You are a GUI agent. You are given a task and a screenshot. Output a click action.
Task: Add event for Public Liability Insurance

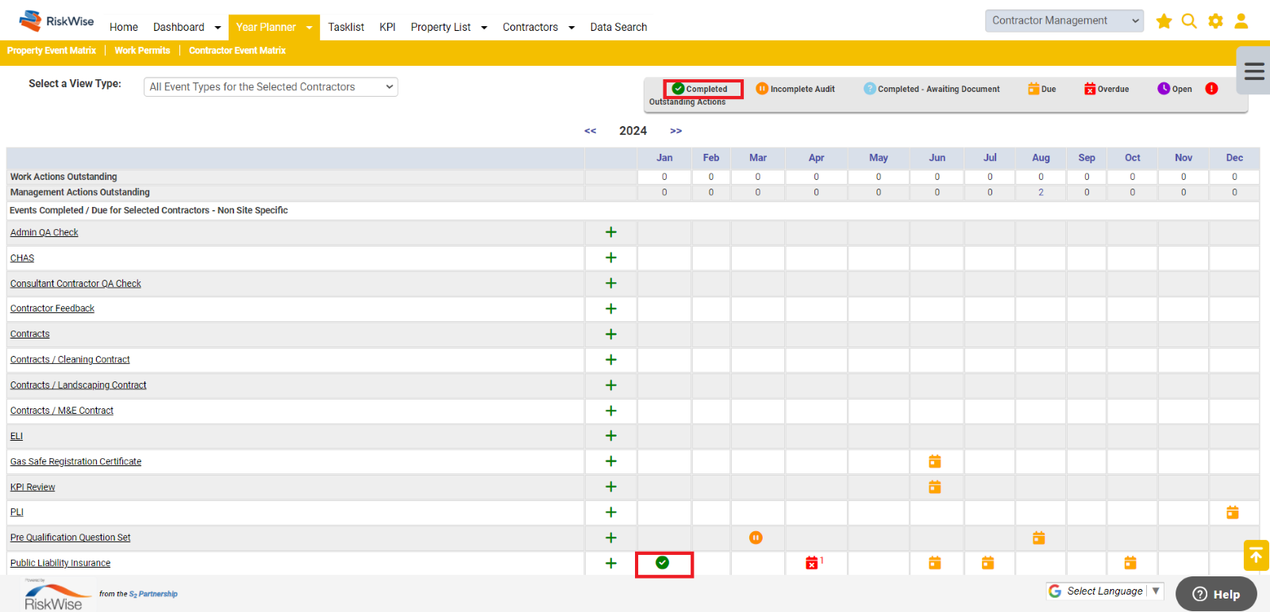pyautogui.click(x=611, y=563)
